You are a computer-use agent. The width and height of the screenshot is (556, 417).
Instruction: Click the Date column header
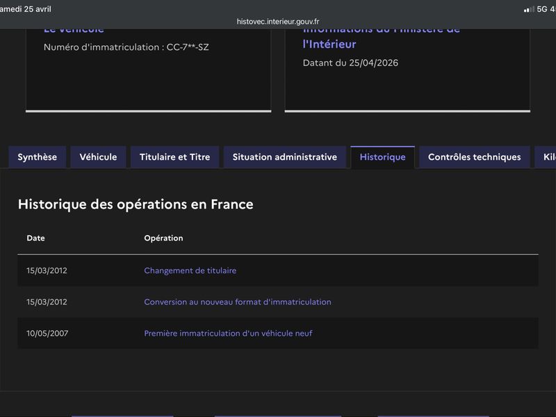(36, 238)
